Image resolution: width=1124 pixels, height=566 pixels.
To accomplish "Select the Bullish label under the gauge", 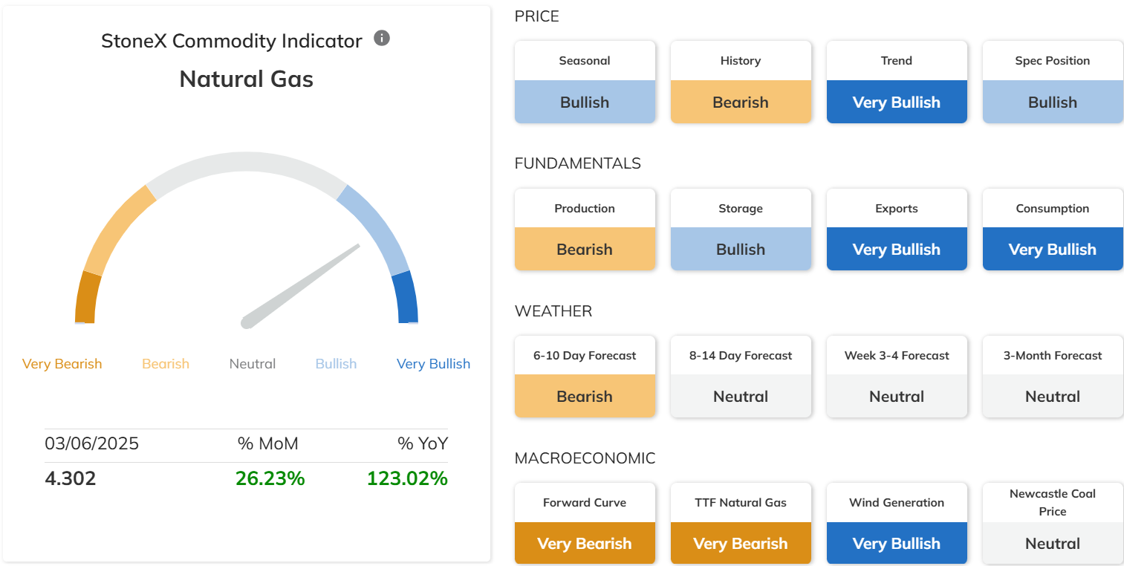I will (336, 364).
